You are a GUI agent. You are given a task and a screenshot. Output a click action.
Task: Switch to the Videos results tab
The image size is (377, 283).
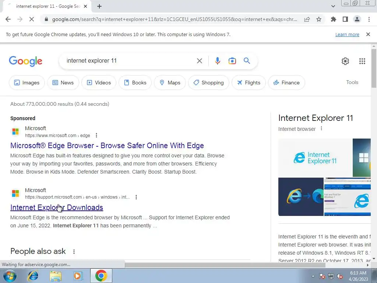(99, 83)
